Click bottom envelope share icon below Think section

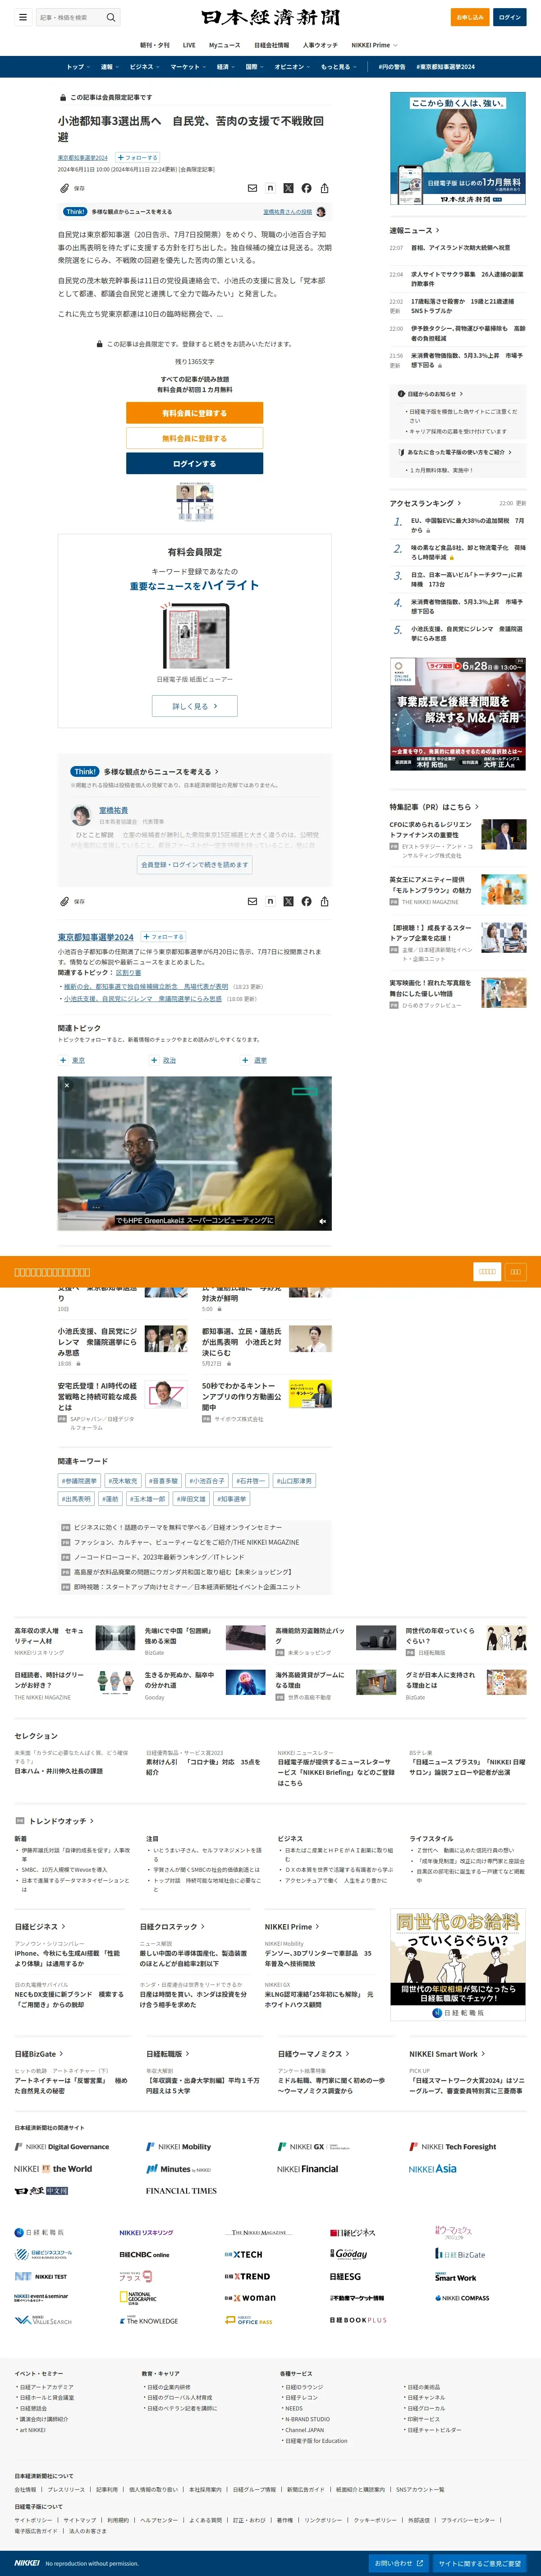click(252, 901)
